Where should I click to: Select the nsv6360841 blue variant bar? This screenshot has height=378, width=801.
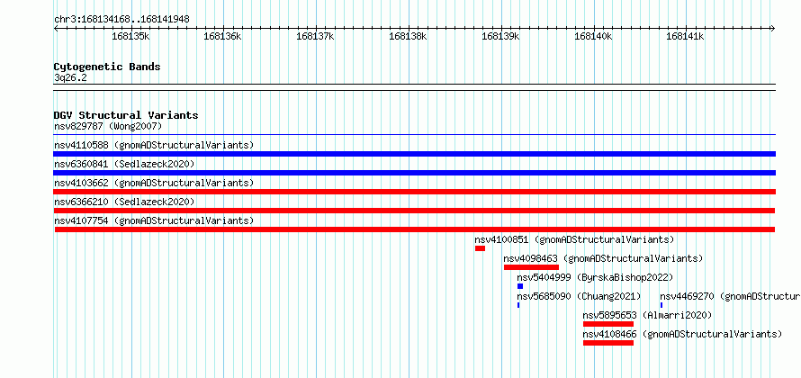click(414, 173)
